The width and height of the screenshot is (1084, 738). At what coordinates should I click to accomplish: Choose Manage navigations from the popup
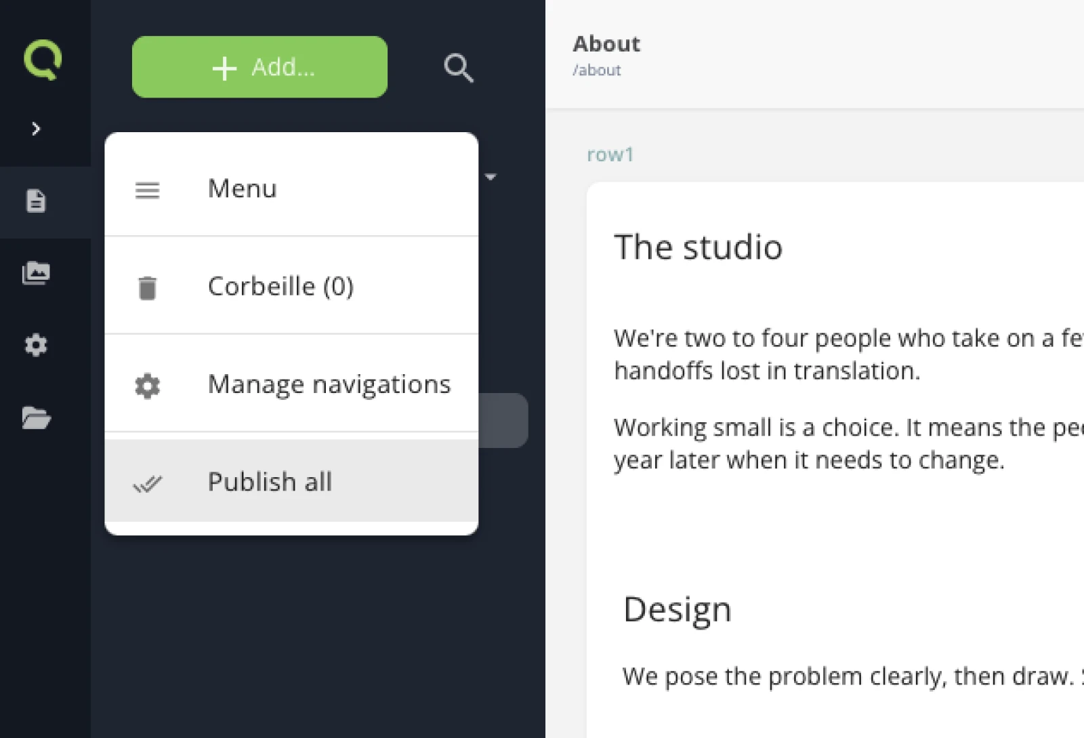coord(291,384)
